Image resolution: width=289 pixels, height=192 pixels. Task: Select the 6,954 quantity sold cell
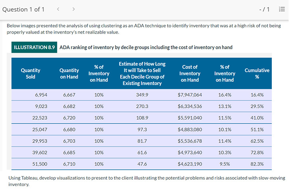click(41, 95)
